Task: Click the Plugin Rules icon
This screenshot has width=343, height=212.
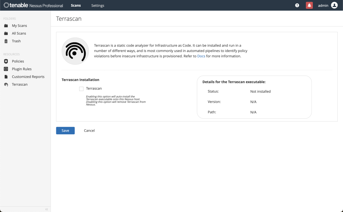Action: click(6, 69)
